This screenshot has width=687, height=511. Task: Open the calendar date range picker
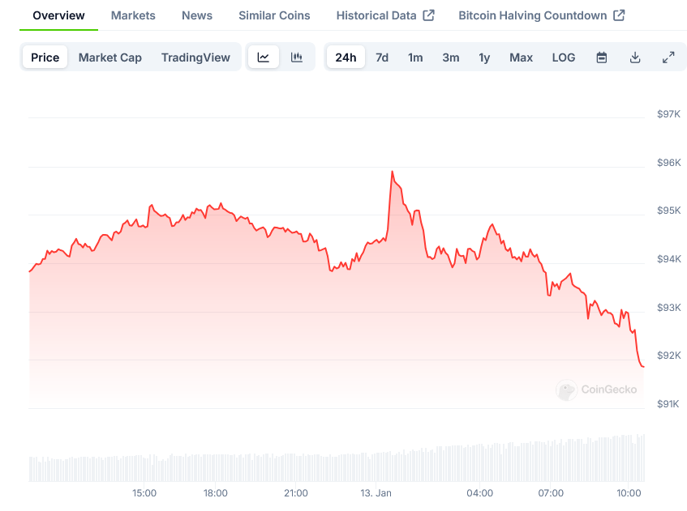tap(602, 57)
